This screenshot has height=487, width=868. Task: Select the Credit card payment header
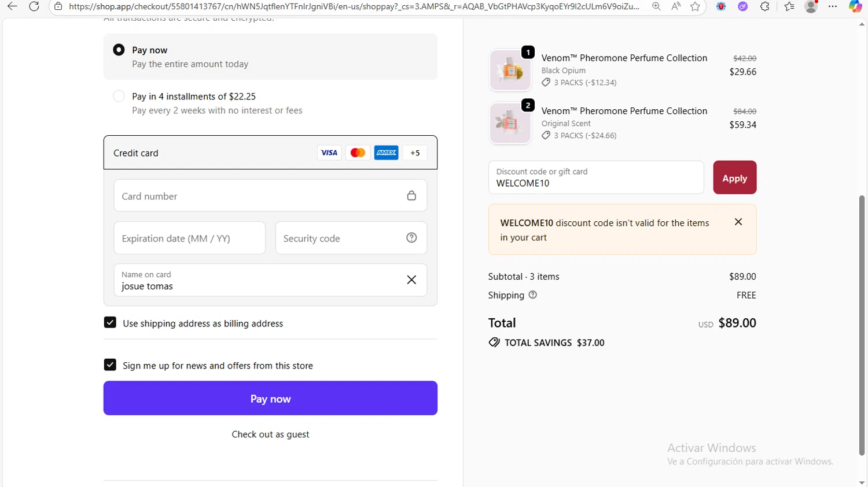[x=270, y=153]
